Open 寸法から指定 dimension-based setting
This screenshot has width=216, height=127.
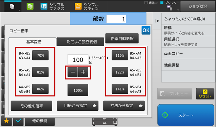[x=124, y=106]
